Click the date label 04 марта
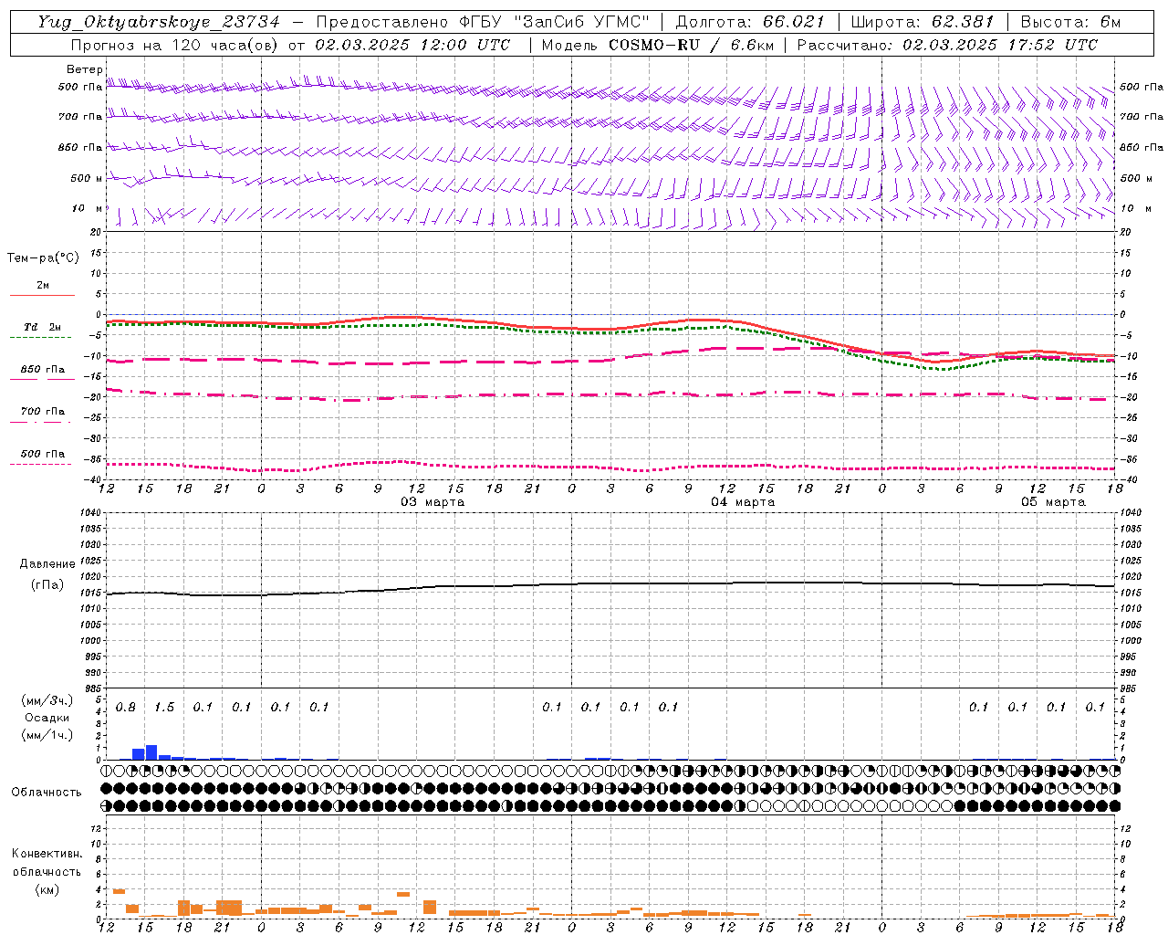This screenshot has height=935, width=1168. (x=743, y=502)
